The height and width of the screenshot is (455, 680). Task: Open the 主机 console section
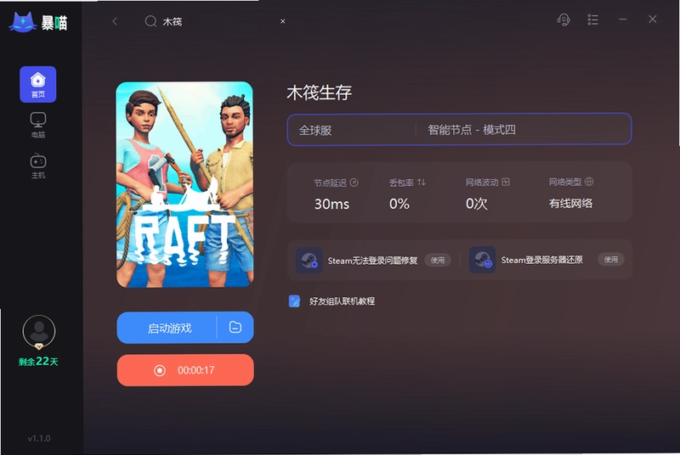38,166
